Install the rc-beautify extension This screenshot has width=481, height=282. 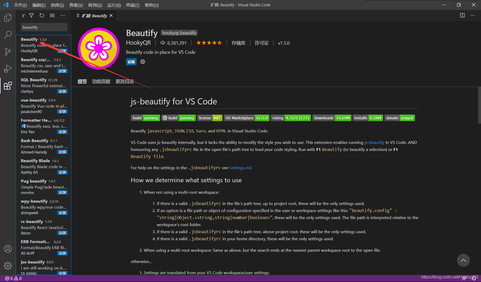[62, 233]
